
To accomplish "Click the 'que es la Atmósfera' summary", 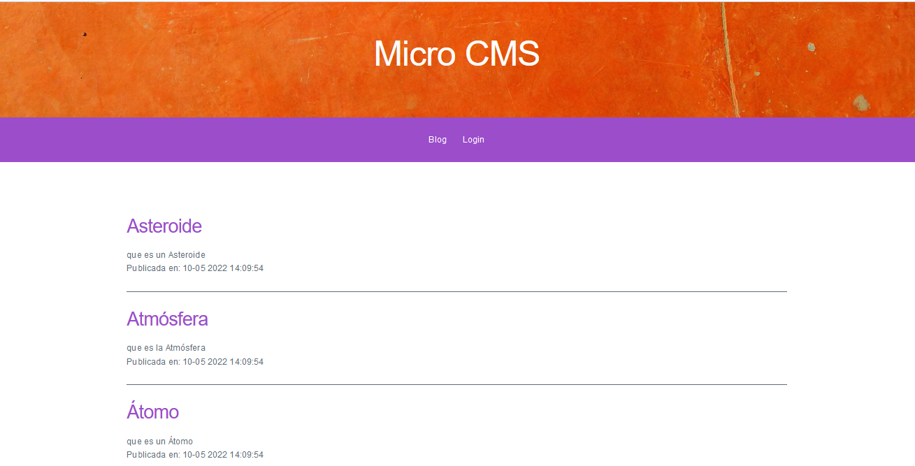I will pyautogui.click(x=166, y=348).
